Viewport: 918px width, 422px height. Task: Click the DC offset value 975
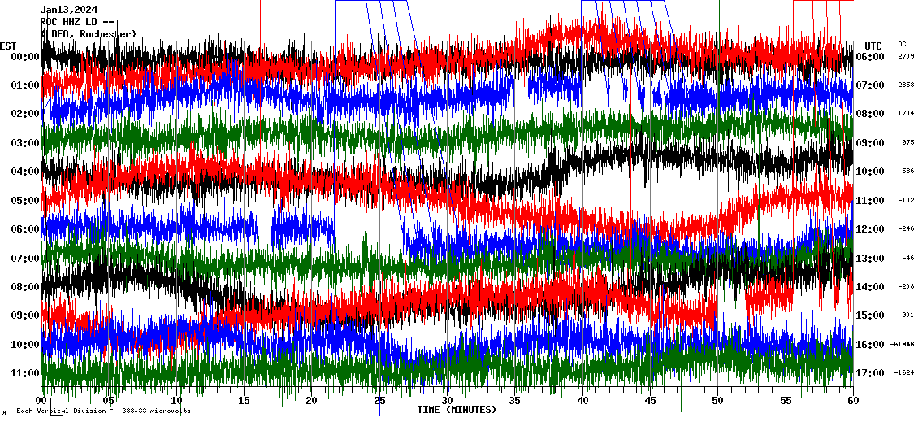[907, 143]
